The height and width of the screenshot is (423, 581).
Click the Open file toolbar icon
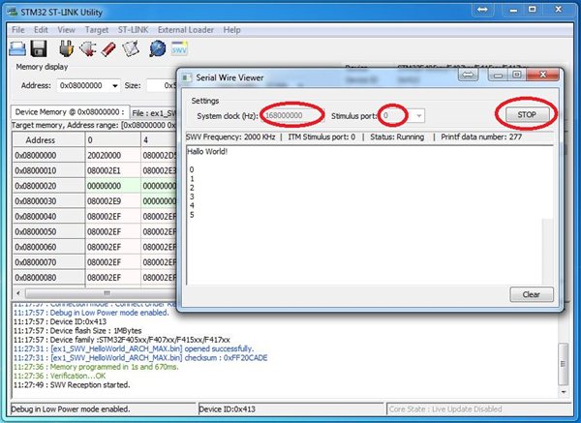[17, 48]
